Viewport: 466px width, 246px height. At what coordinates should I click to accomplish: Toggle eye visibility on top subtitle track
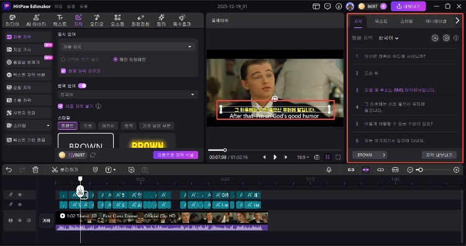coord(20,194)
